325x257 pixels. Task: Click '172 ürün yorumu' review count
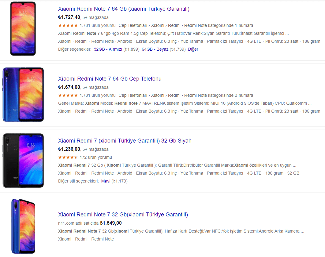[x=96, y=157]
